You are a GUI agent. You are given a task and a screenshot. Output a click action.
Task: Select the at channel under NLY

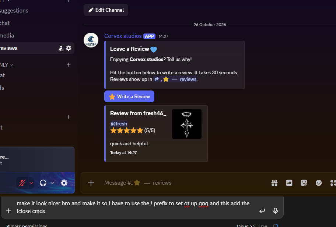3,75
